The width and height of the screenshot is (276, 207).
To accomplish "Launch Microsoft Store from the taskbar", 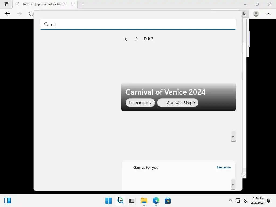I will [x=168, y=201].
